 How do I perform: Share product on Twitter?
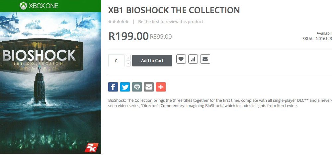125,87
